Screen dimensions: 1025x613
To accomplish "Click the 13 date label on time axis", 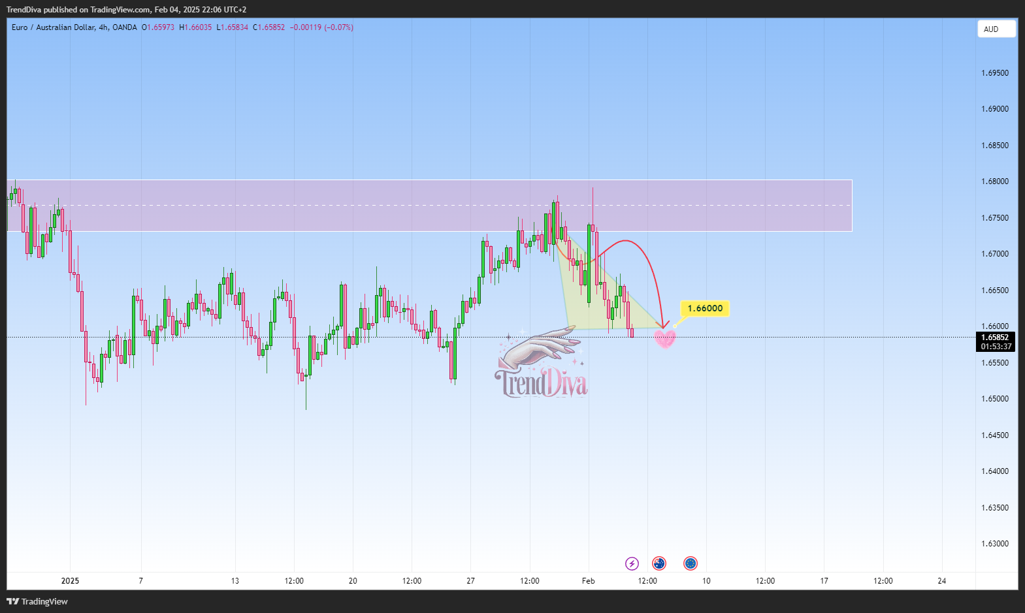I will 235,581.
